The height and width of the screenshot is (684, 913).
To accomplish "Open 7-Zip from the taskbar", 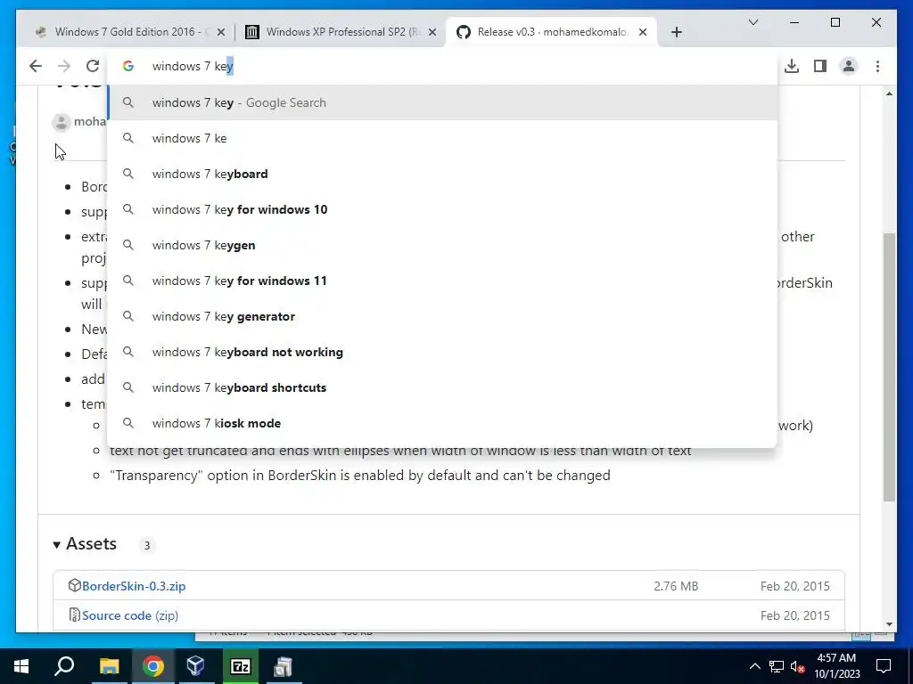I will pos(241,666).
